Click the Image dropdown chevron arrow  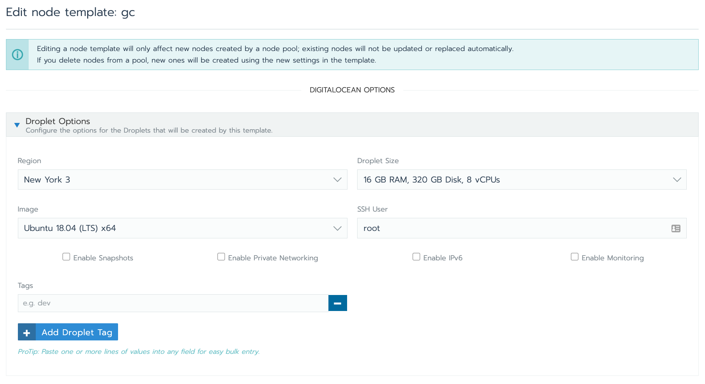[x=337, y=228]
